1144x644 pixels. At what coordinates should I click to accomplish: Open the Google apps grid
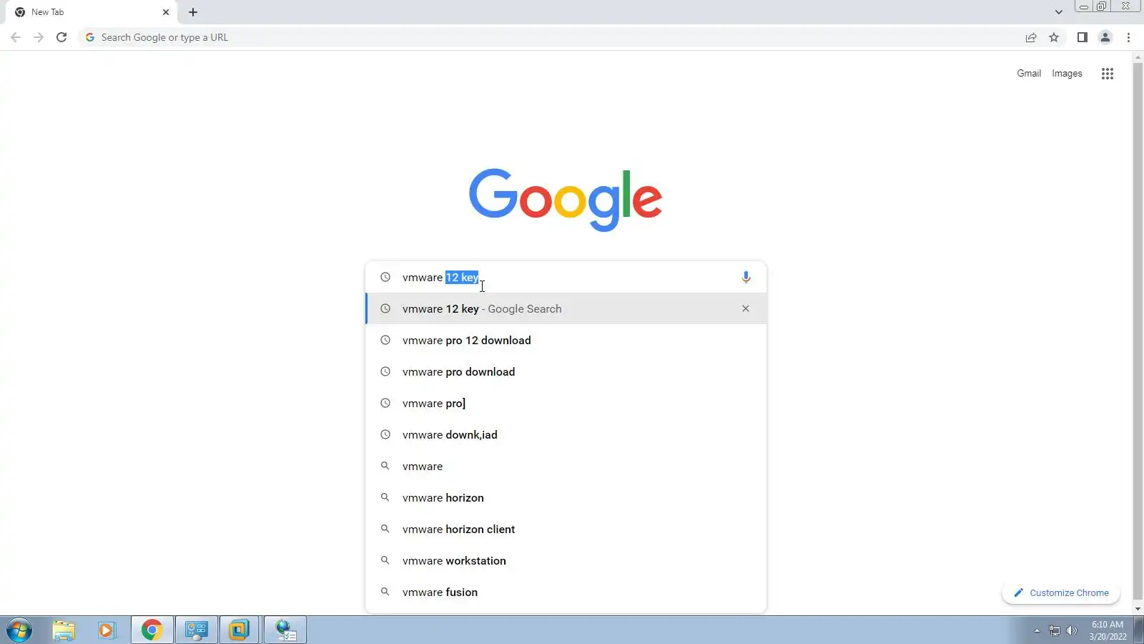pos(1108,74)
